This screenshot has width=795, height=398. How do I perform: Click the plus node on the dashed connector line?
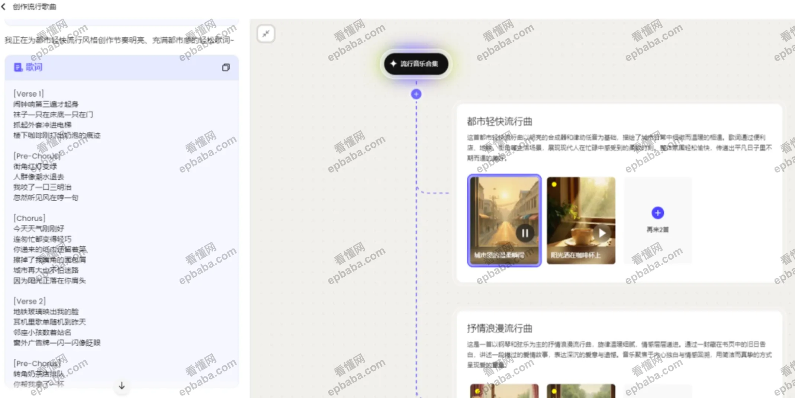click(x=416, y=94)
